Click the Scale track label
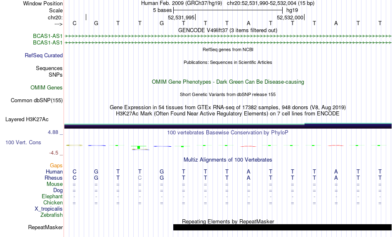 pyautogui.click(x=56, y=10)
